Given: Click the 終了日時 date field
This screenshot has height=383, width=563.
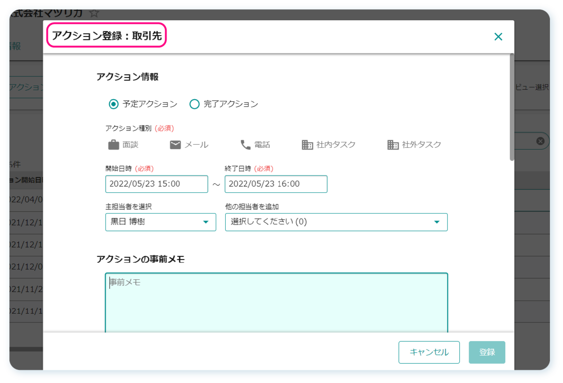Looking at the screenshot, I should 276,184.
